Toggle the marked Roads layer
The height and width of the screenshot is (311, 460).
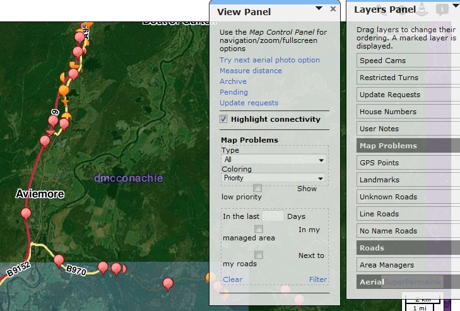click(408, 248)
